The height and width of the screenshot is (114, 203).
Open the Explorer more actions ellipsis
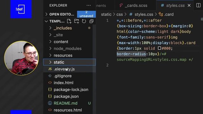point(88,5)
